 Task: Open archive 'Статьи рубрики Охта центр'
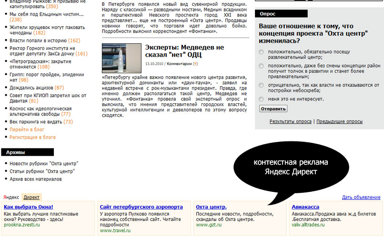(42, 171)
